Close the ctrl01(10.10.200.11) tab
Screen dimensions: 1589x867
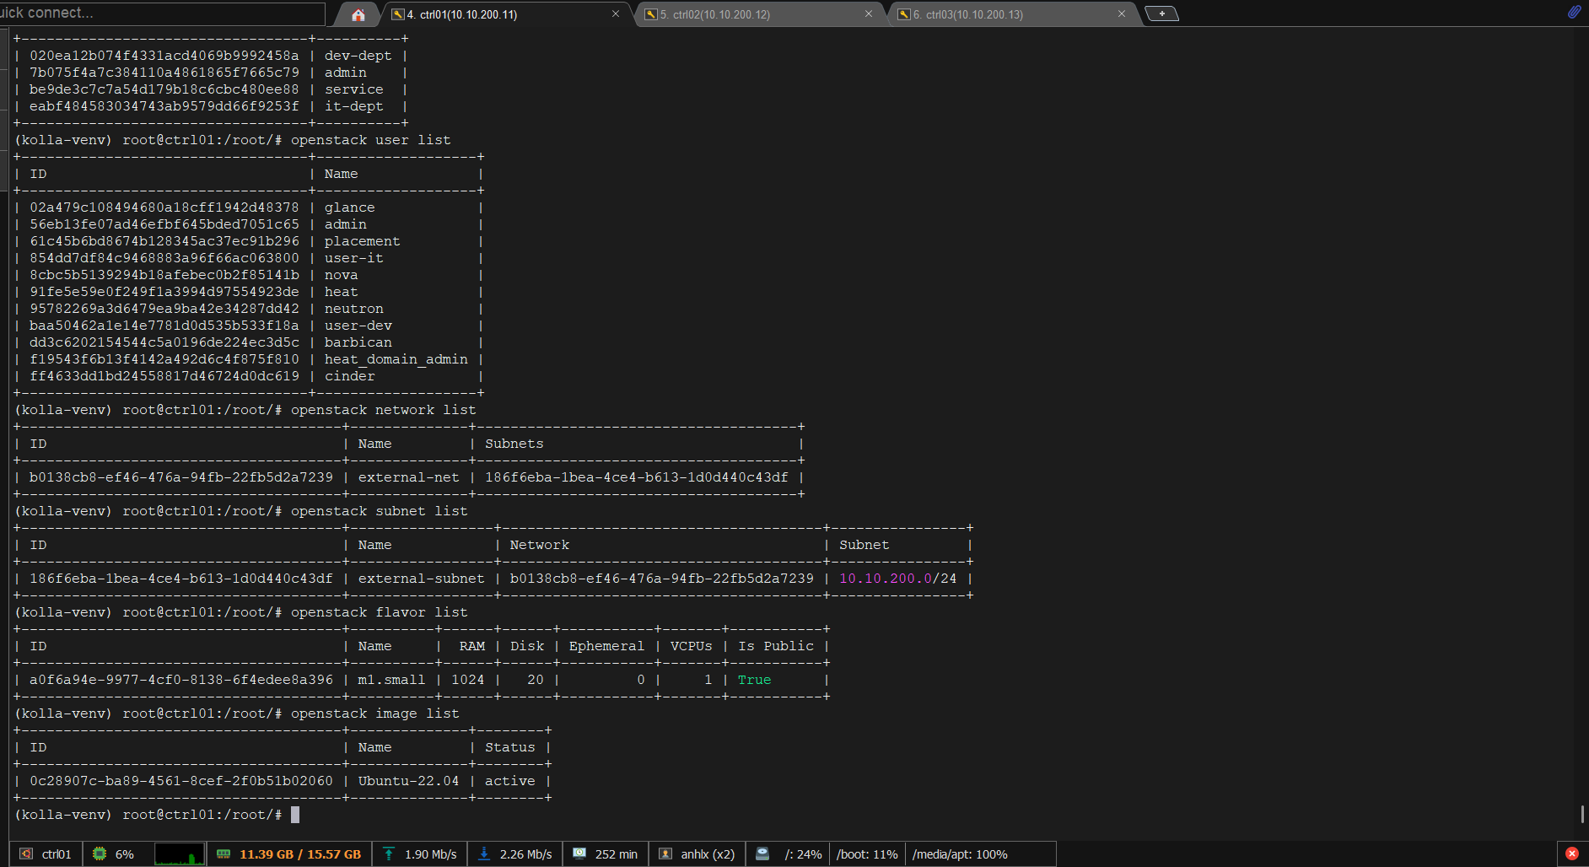(616, 13)
